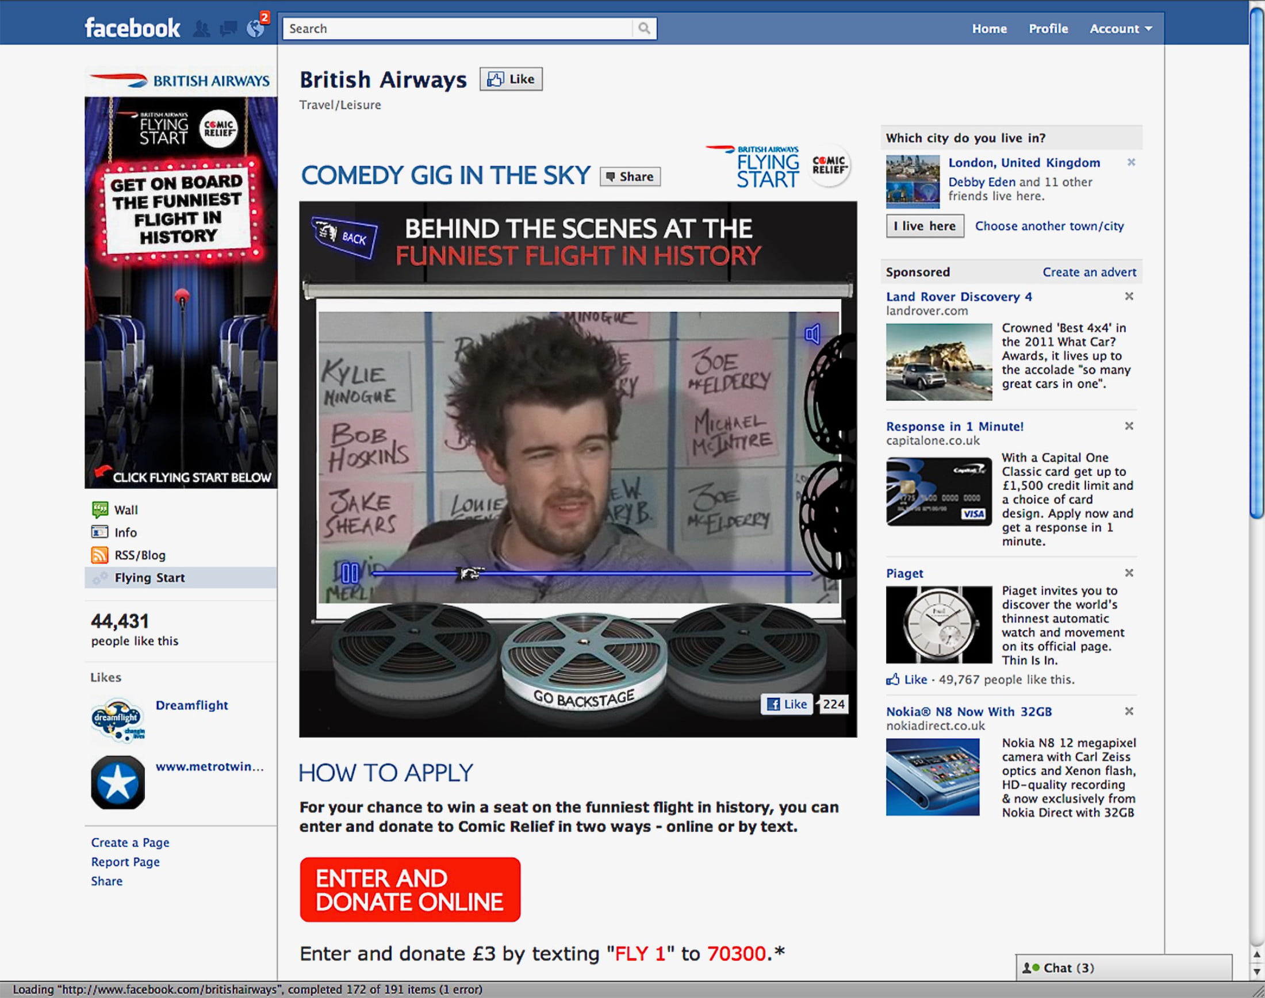
Task: Click Enter and Donate Online button
Action: (409, 889)
